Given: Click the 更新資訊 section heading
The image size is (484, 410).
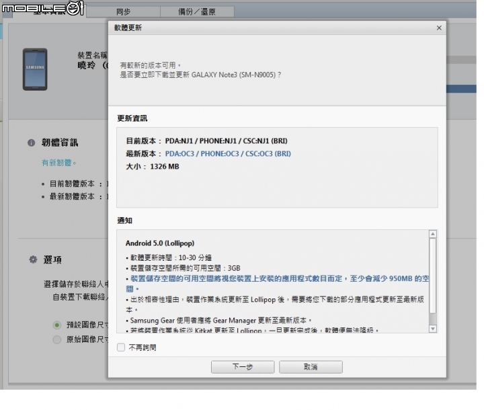Looking at the screenshot, I should click(x=132, y=118).
